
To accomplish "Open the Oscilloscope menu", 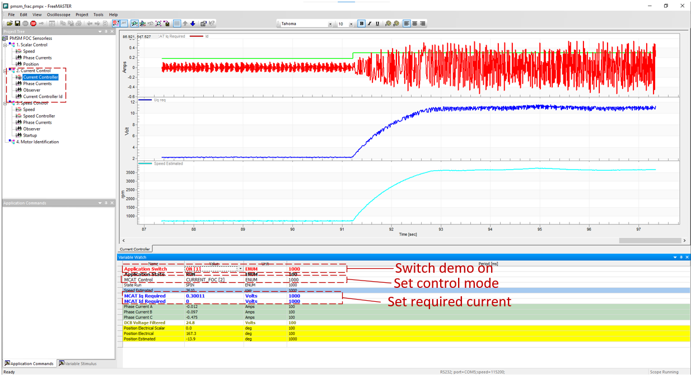I will (x=59, y=15).
